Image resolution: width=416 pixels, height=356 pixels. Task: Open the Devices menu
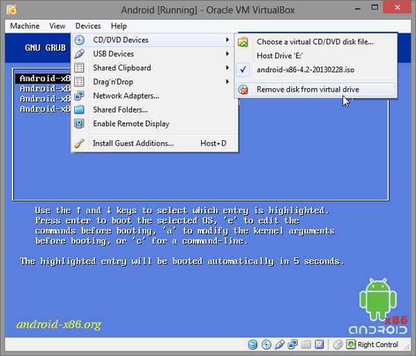point(88,26)
